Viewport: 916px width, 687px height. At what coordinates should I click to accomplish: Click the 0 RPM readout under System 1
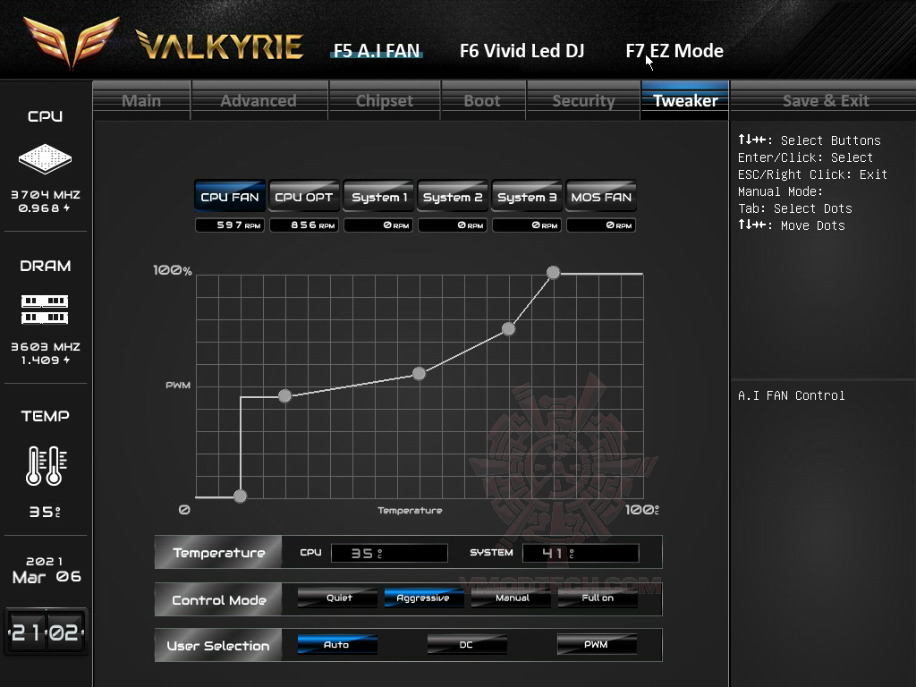tap(378, 225)
